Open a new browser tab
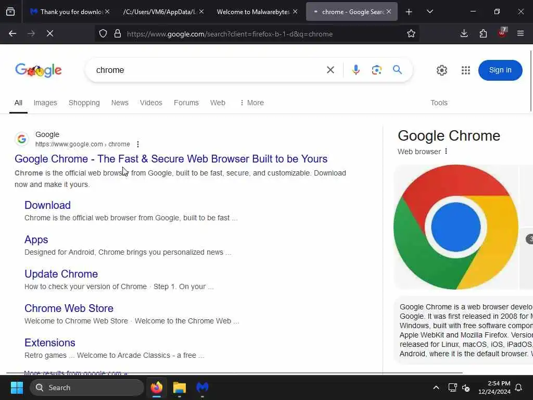Viewport: 533px width, 400px height. [409, 12]
